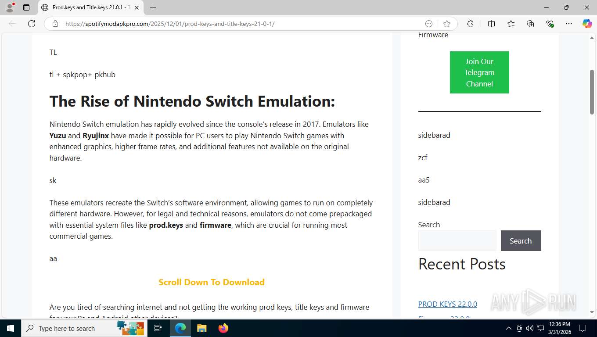Open the Favorites list icon
Image resolution: width=597 pixels, height=337 pixels.
[511, 24]
